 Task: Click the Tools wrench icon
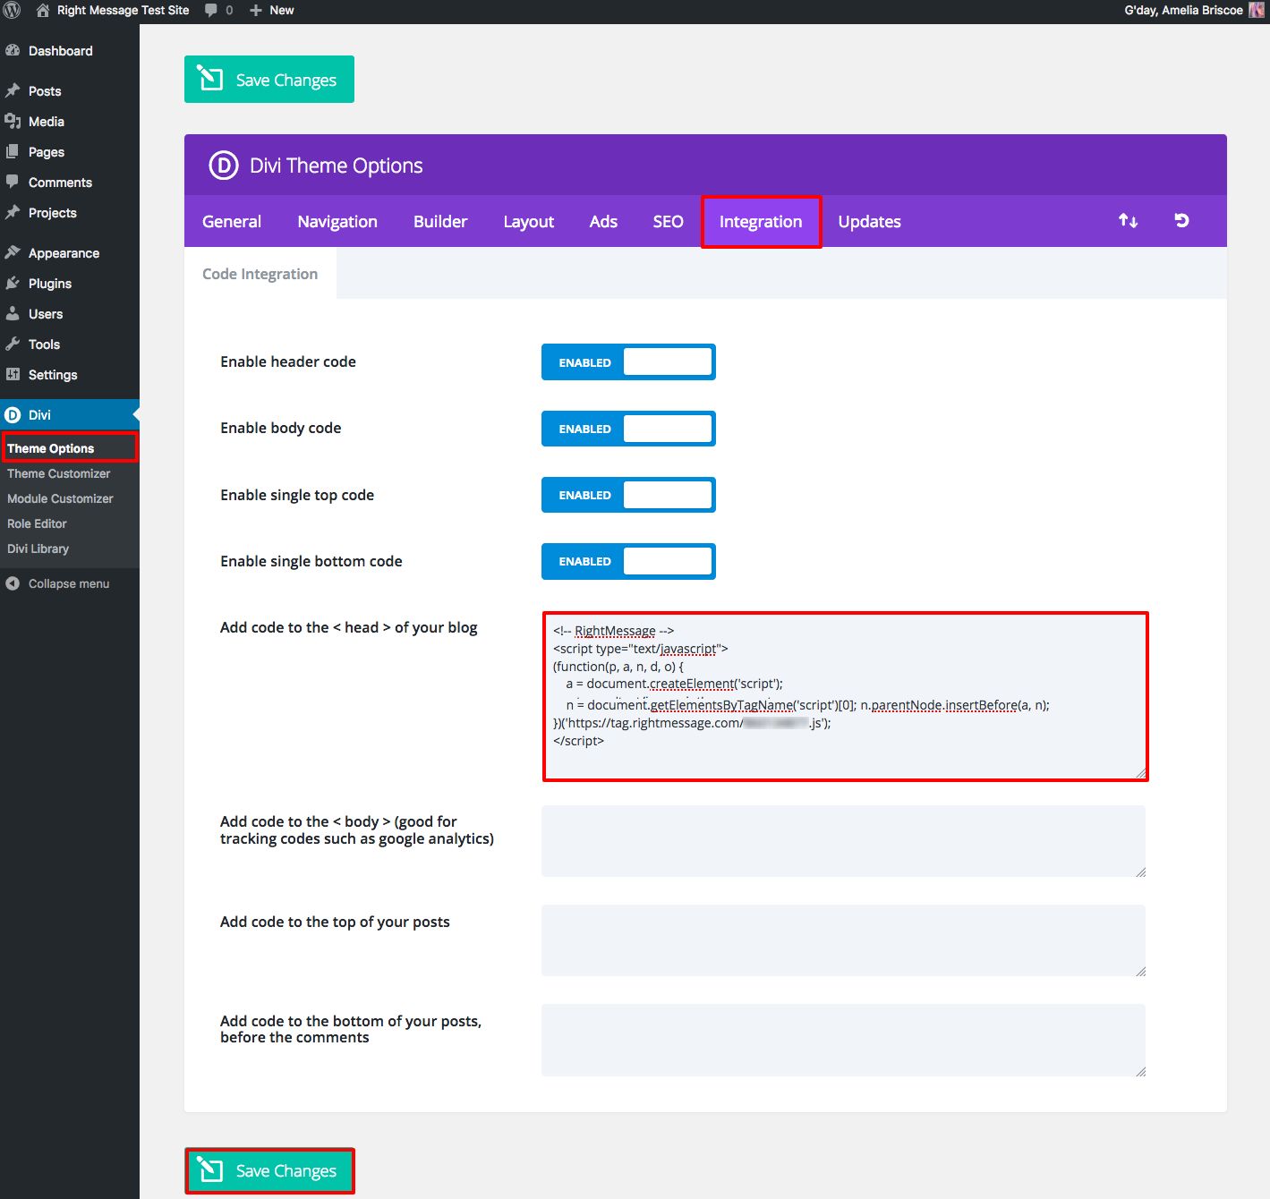pos(13,344)
